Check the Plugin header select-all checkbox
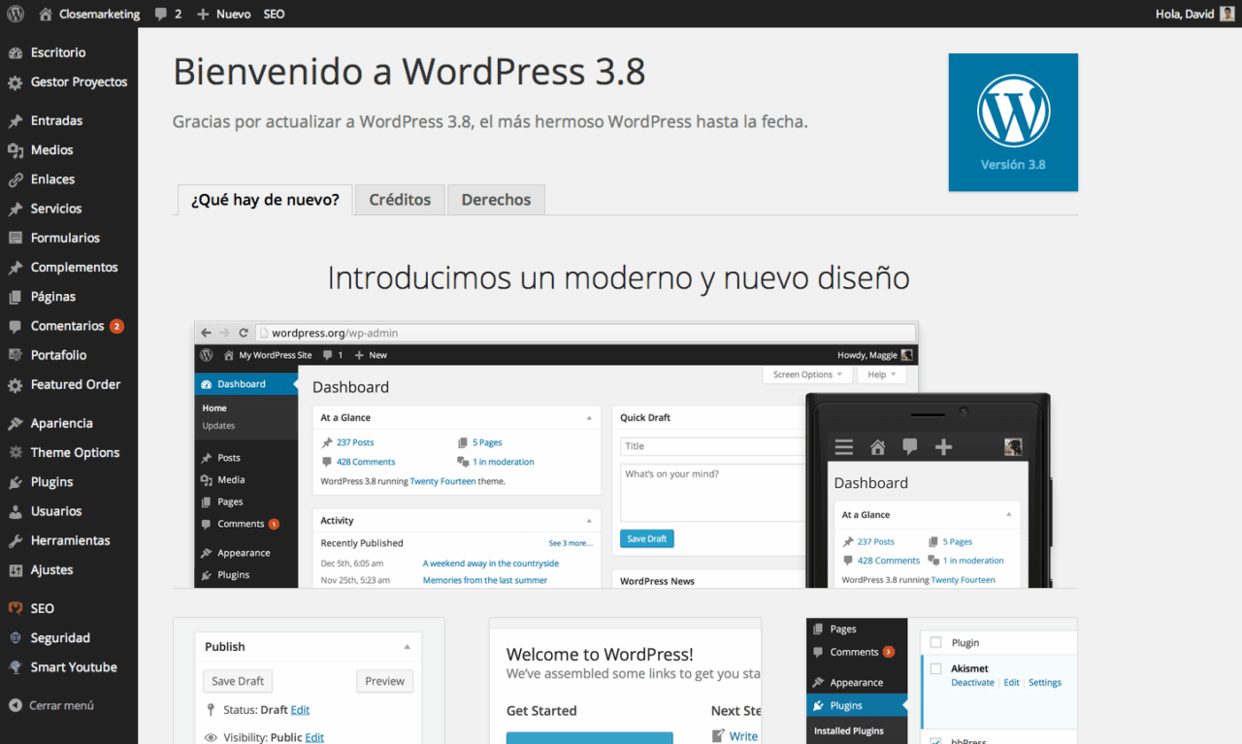Image resolution: width=1242 pixels, height=744 pixels. pos(935,642)
